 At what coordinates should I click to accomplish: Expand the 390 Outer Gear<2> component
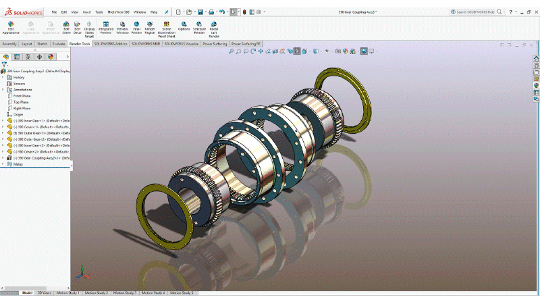pos(3,139)
